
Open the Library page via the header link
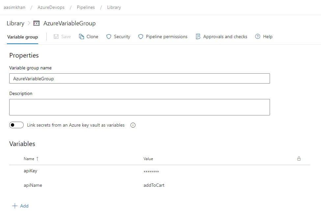(x=15, y=23)
